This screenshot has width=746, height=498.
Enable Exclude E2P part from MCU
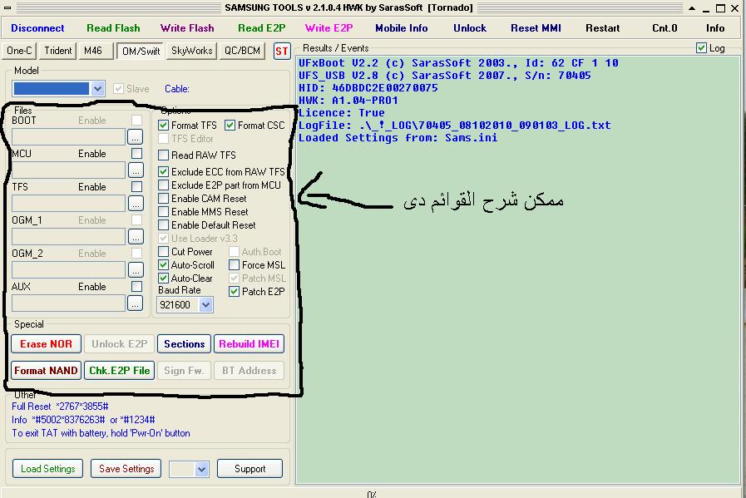tap(163, 185)
